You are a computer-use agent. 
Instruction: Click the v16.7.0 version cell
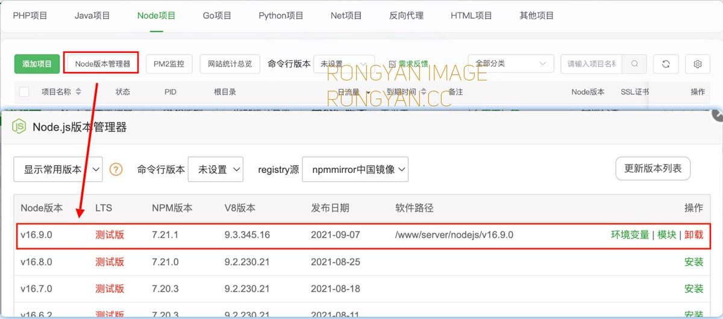click(36, 289)
